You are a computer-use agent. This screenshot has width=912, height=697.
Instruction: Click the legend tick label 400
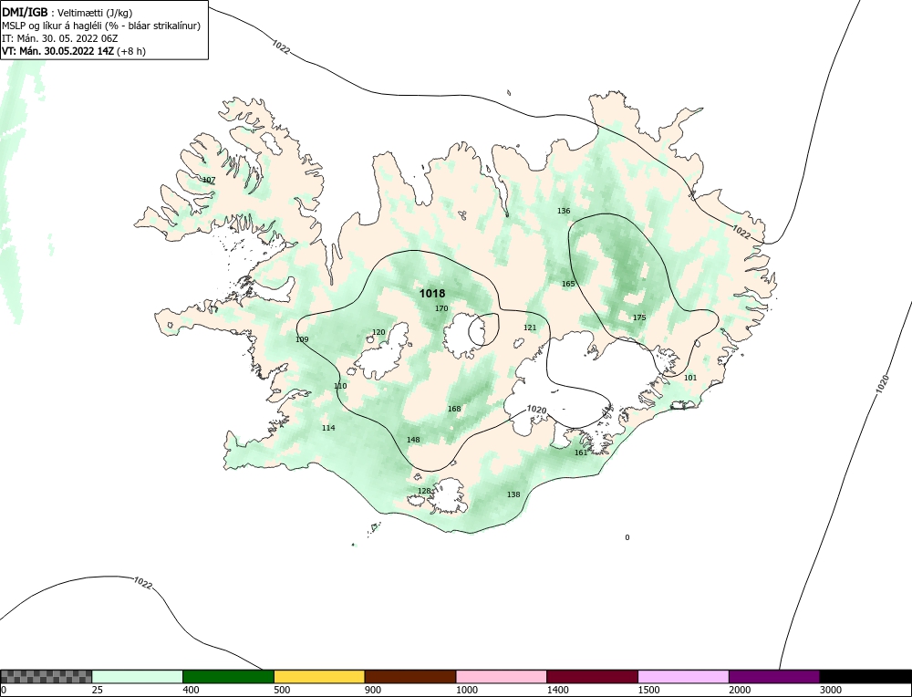191,690
